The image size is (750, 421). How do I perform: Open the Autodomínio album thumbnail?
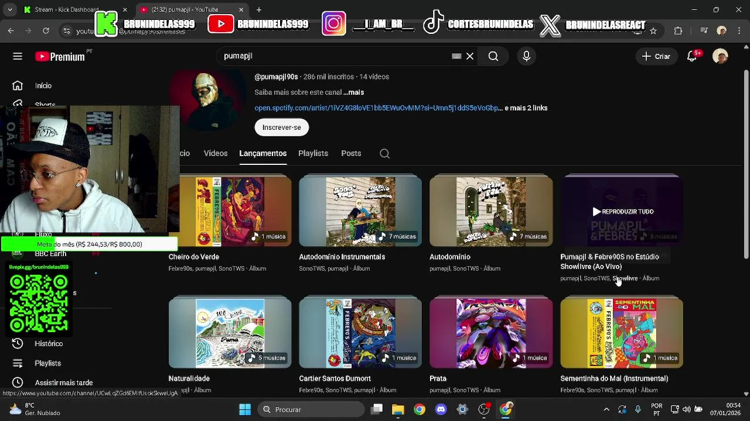[x=491, y=211]
